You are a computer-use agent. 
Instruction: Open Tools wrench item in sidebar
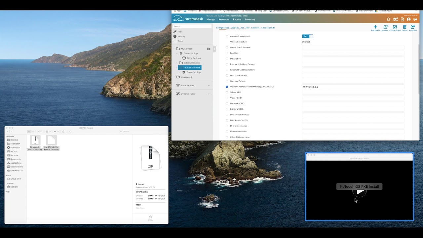178,32
